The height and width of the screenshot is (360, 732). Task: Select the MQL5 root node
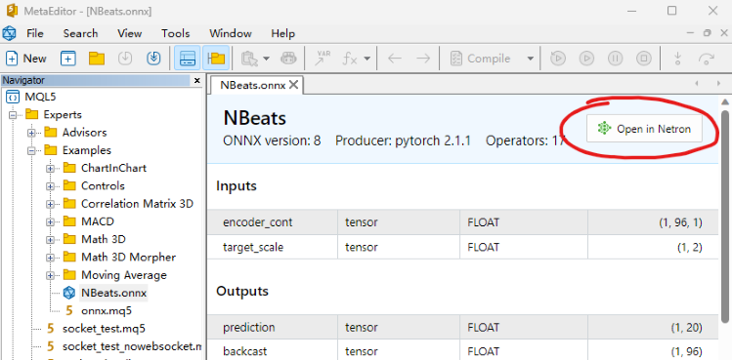40,97
